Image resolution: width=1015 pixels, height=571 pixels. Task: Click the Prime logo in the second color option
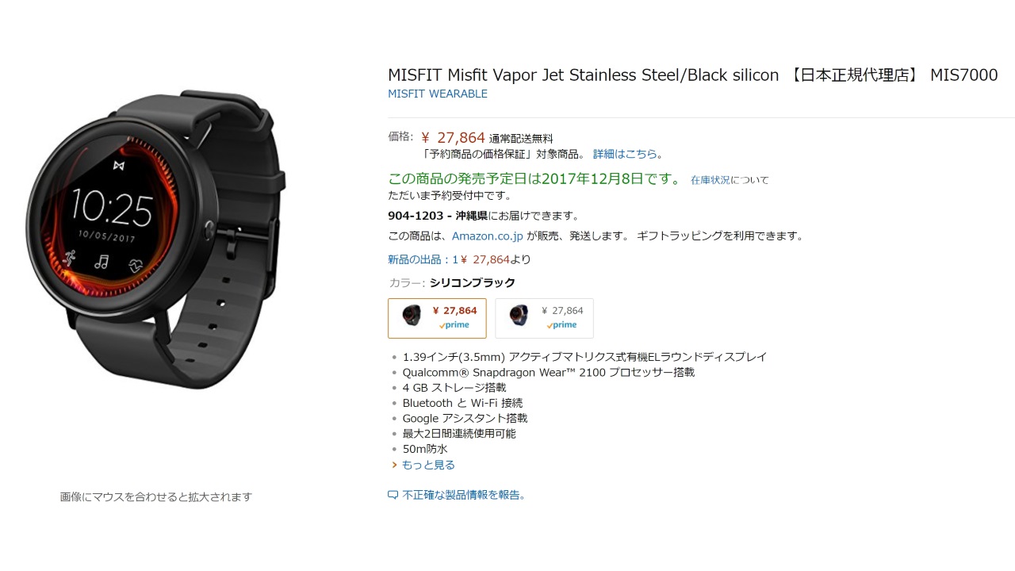pyautogui.click(x=561, y=325)
